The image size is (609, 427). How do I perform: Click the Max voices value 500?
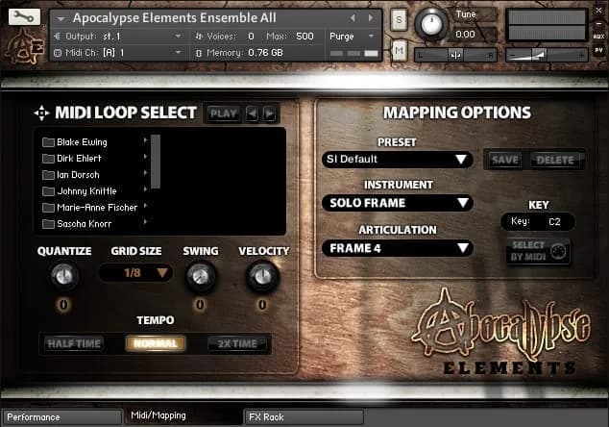click(x=304, y=37)
